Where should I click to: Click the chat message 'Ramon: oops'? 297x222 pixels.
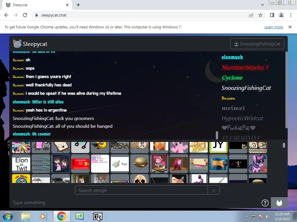(x=24, y=68)
